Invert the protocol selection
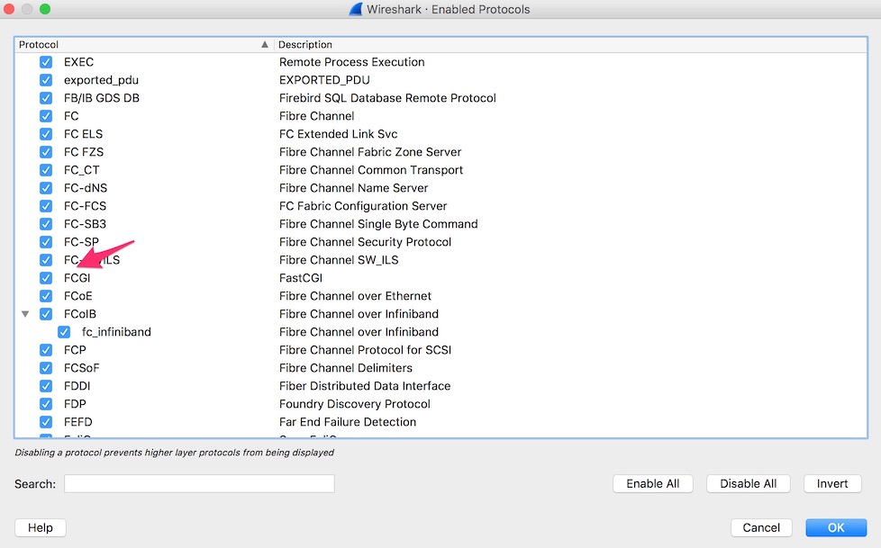The image size is (881, 548). point(832,483)
